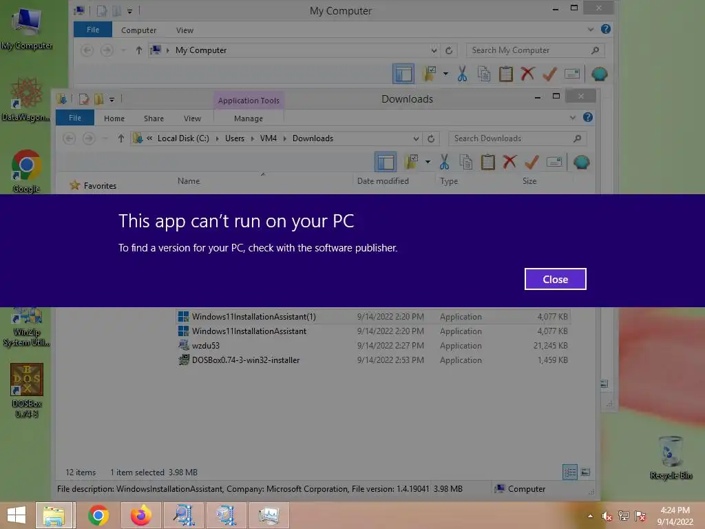The width and height of the screenshot is (705, 529).
Task: Click the red X delete icon in Downloads toolbar
Action: [509, 161]
